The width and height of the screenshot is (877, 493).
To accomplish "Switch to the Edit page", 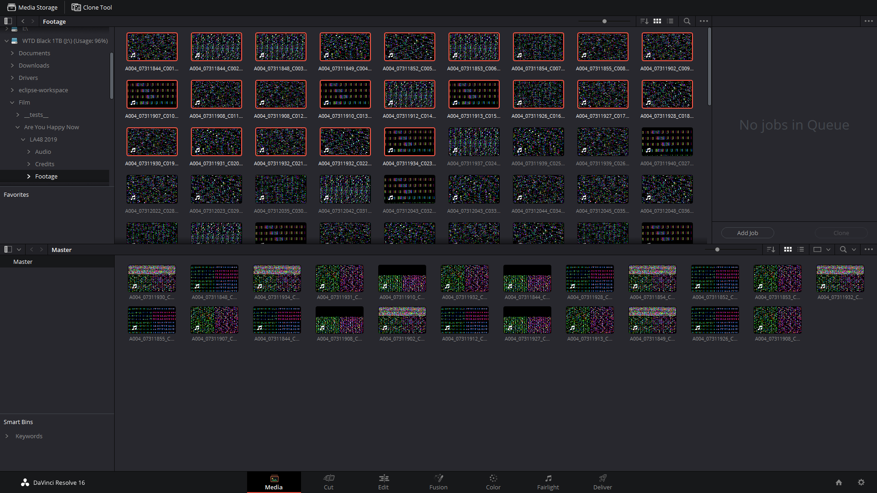I will click(383, 482).
